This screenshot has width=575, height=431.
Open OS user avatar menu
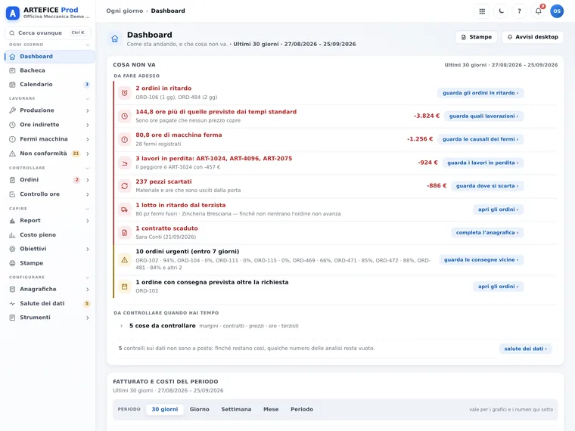[x=557, y=11]
